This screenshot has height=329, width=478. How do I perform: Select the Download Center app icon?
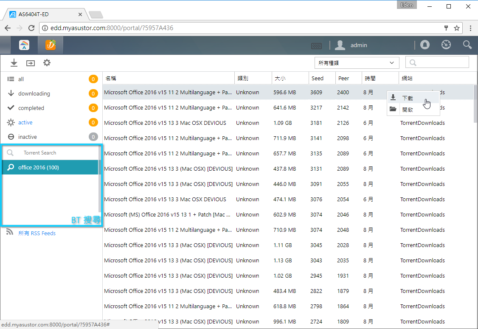coord(51,45)
